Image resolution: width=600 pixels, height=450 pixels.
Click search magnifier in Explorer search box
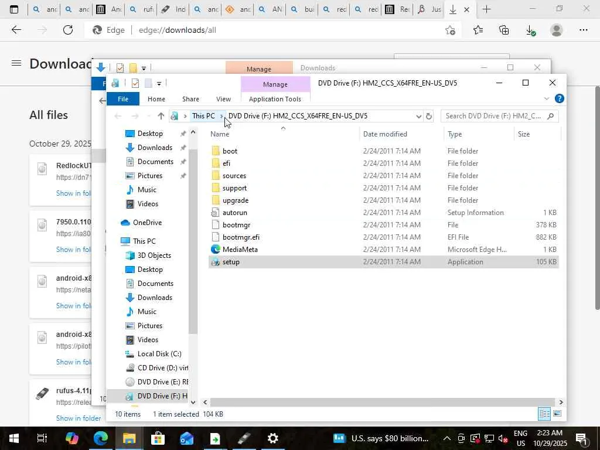pyautogui.click(x=551, y=116)
